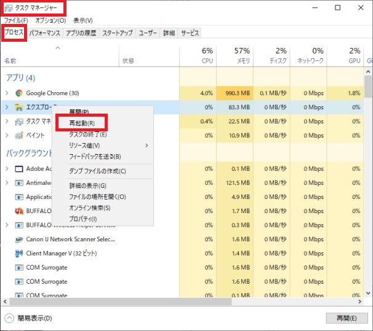Click the 簡易表示 up-arrow circle icon
Screen dimensions: 373x331
9,318
